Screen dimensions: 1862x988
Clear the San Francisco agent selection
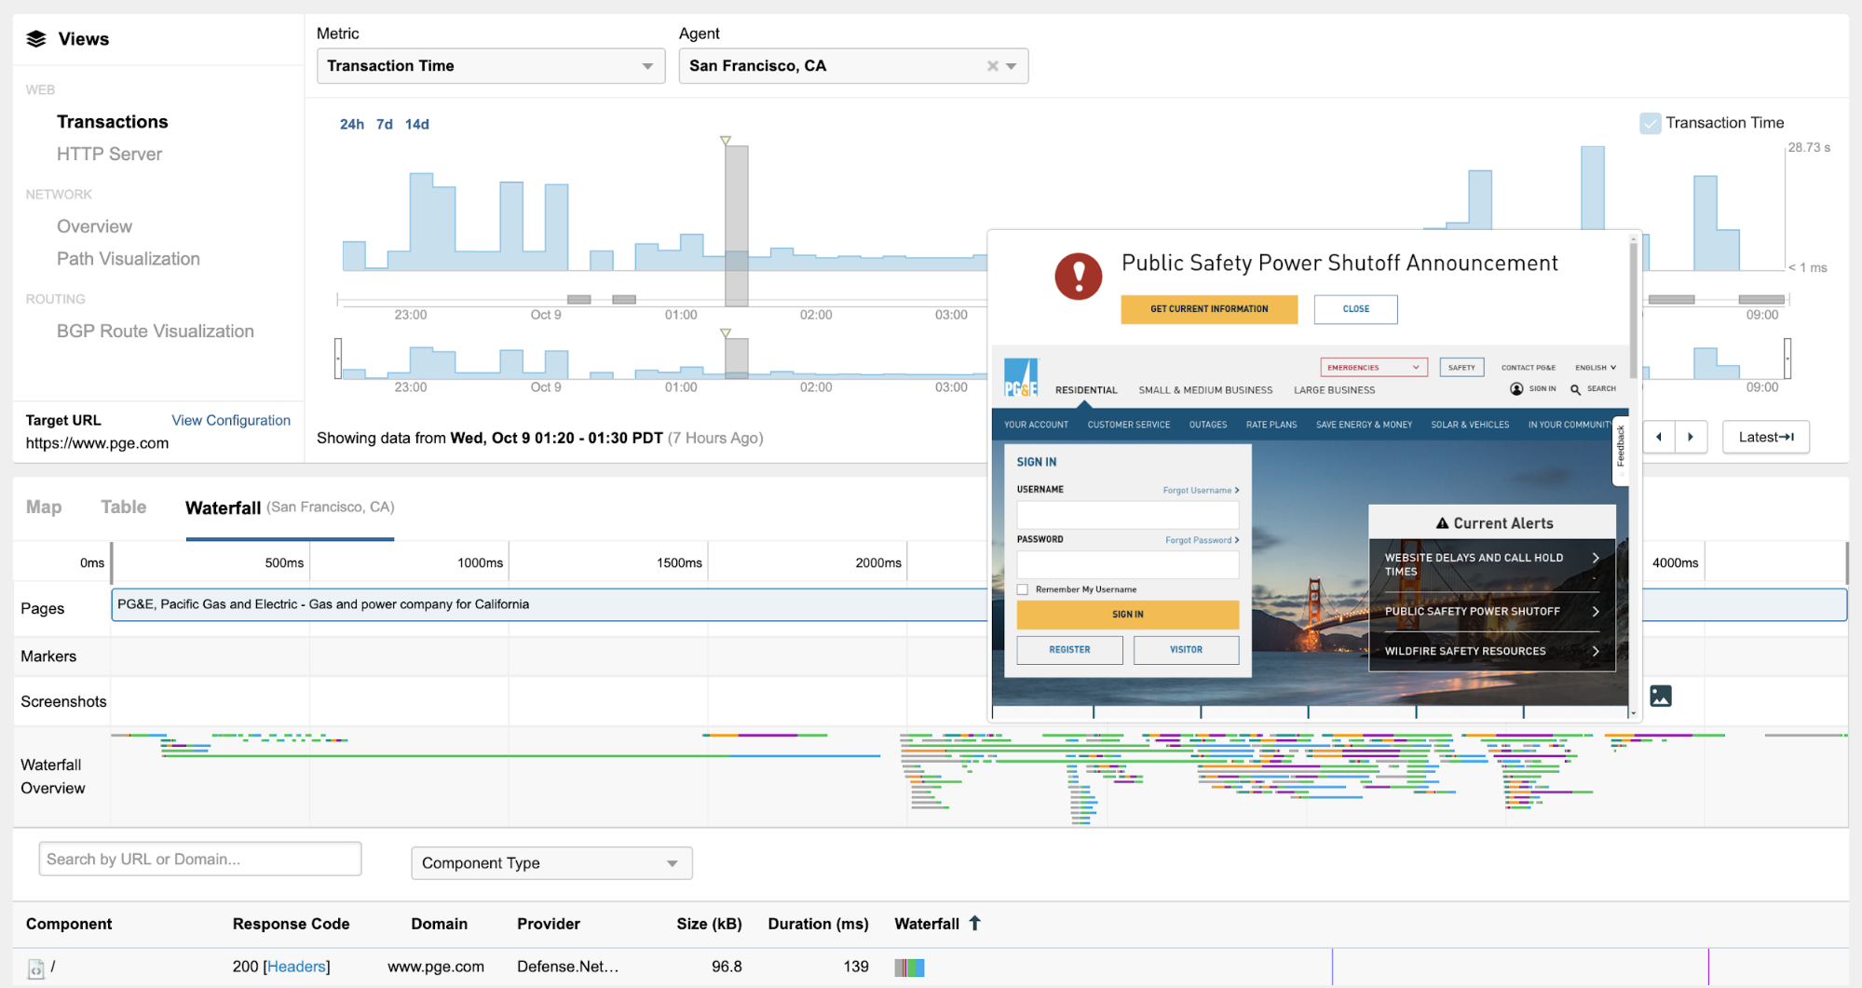(x=992, y=66)
